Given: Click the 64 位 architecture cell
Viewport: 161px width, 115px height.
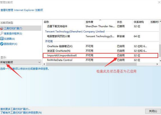Looking at the screenshot, I should (137, 36).
